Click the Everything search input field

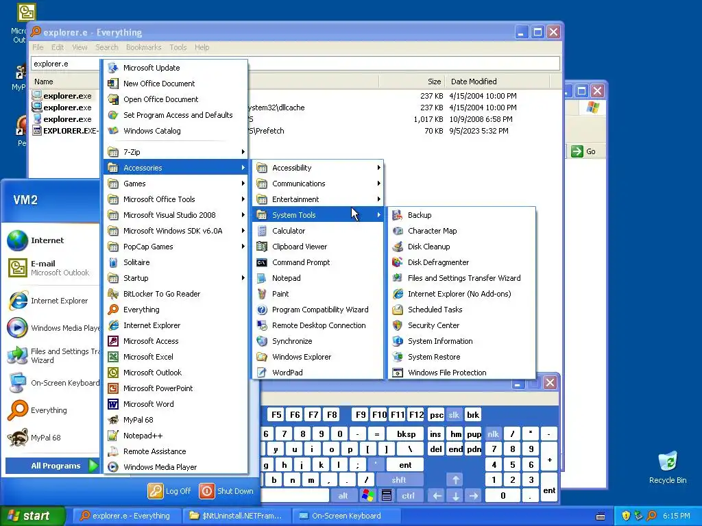(295, 64)
